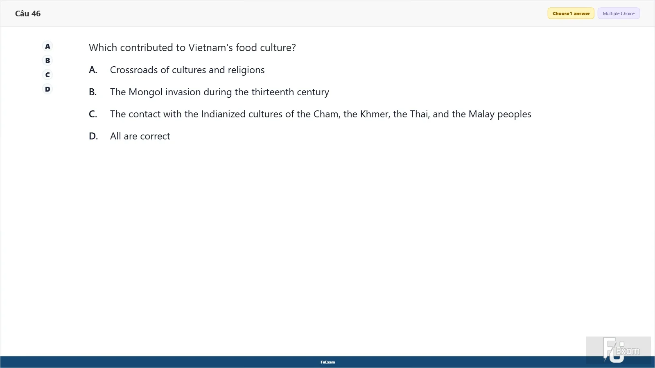Click the FuExam text in footer bar
The height and width of the screenshot is (368, 655).
pos(327,362)
